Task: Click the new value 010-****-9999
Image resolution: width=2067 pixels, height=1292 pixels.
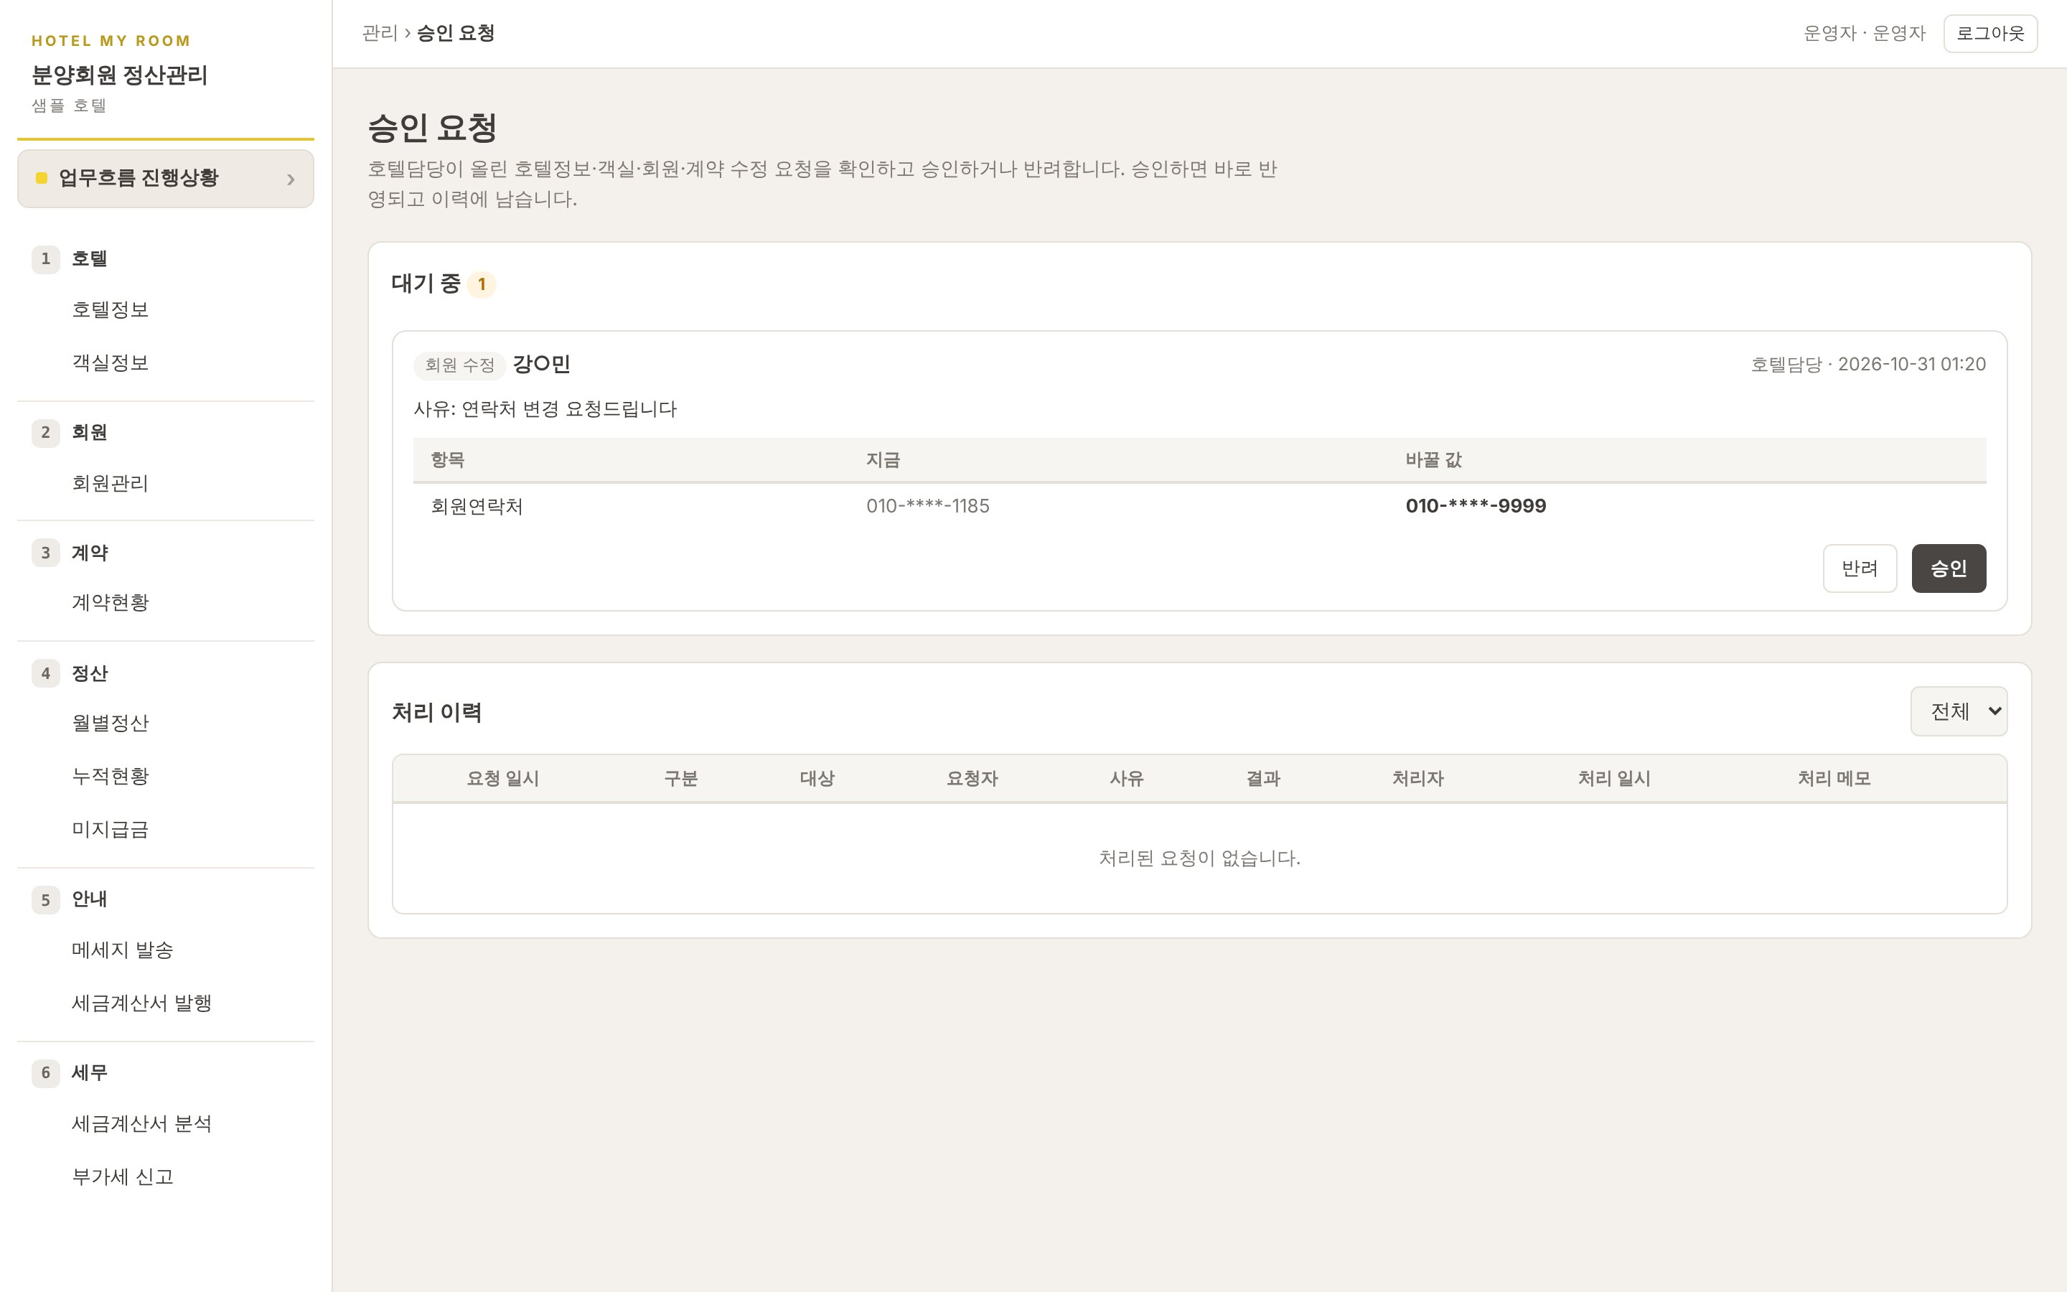Action: pyautogui.click(x=1476, y=506)
